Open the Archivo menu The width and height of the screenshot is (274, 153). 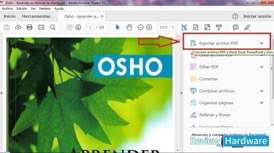pyautogui.click(x=7, y=8)
